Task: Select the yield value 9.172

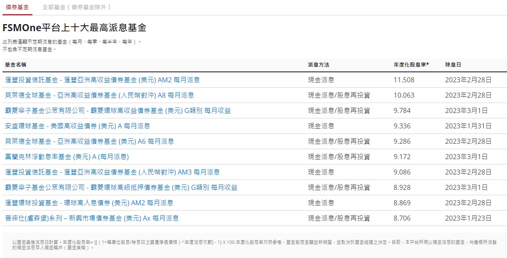Action: tap(402, 157)
